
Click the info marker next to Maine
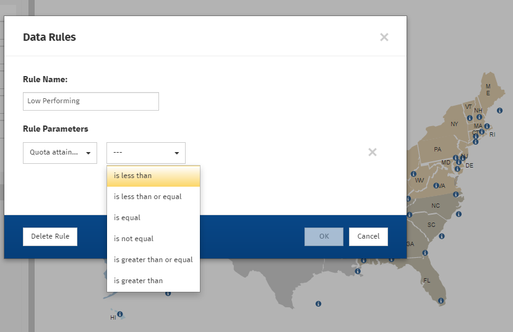coord(500,109)
